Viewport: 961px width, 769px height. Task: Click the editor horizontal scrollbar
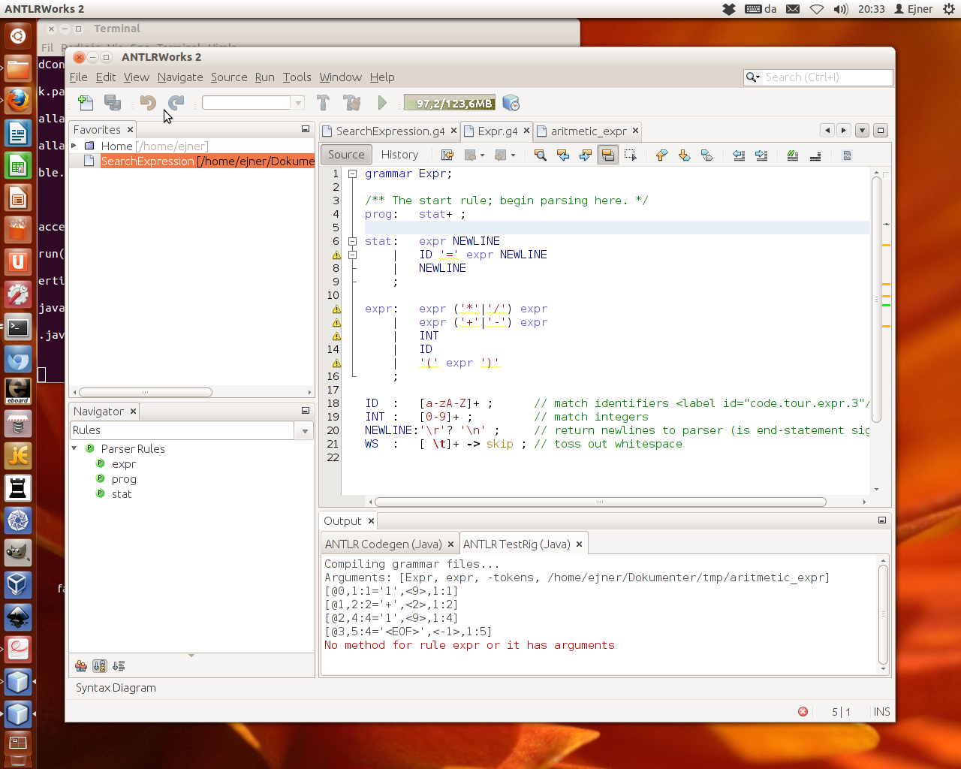point(600,502)
